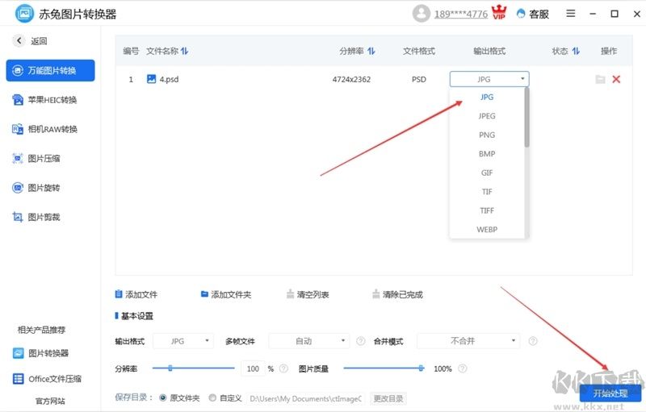Open the 输出格式 dropdown in basic settings

(x=183, y=341)
